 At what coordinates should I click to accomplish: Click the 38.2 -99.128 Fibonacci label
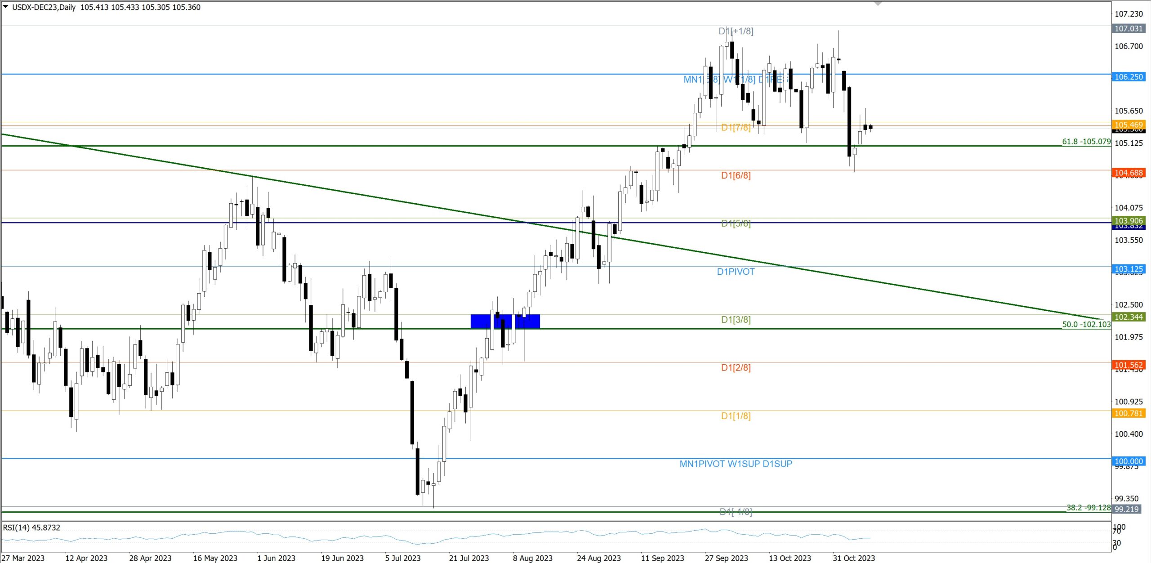1088,508
